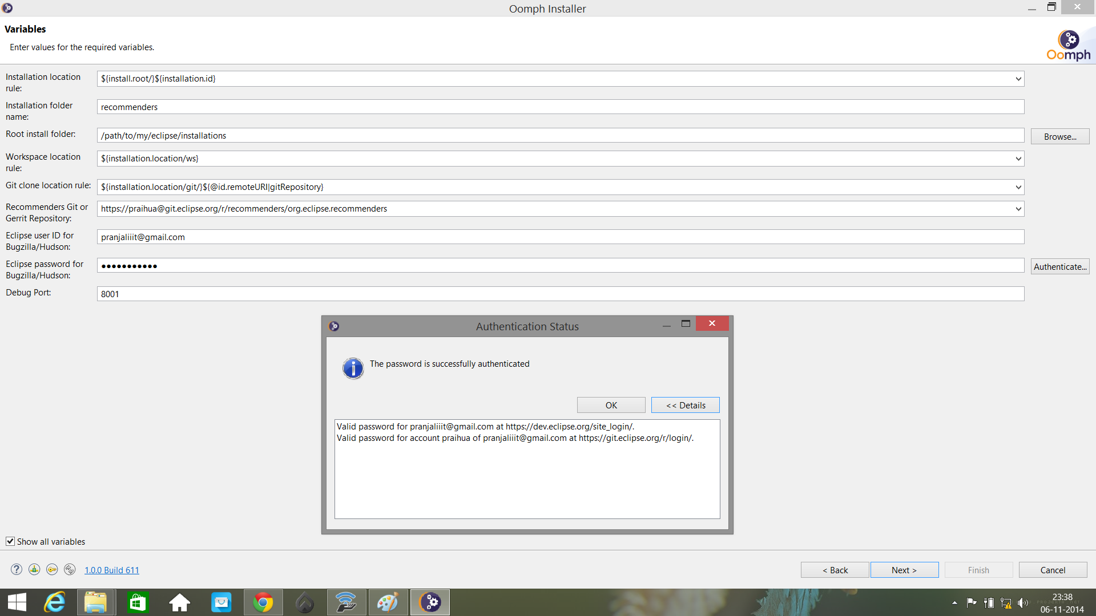
Task: Click the < Back button
Action: point(835,570)
